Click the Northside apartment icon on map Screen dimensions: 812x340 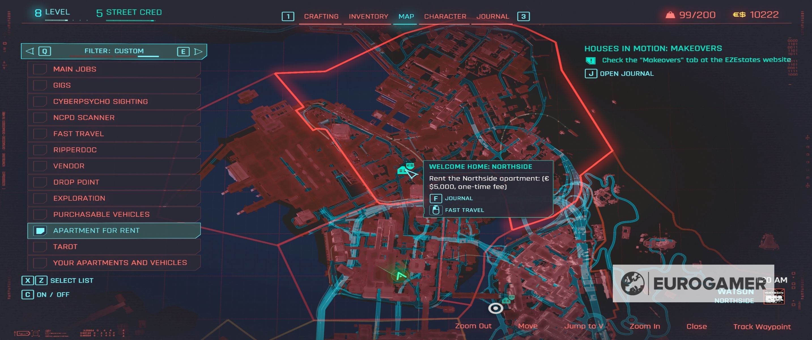coord(403,171)
